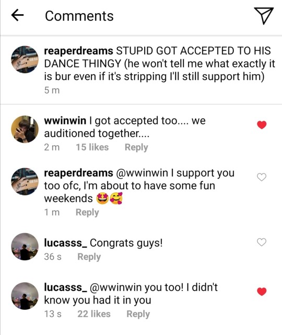The width and height of the screenshot is (282, 335).
Task: Reply to lucasss_ 'had it in you' comment
Action: pyautogui.click(x=138, y=314)
